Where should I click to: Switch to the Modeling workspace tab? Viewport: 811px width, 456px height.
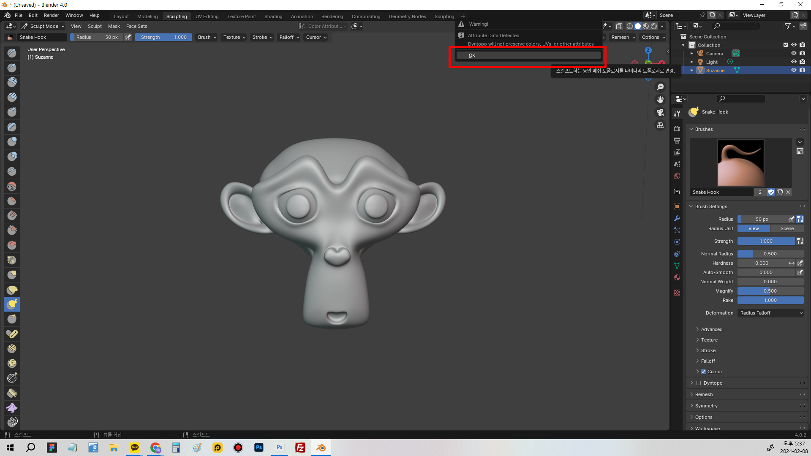pos(147,16)
